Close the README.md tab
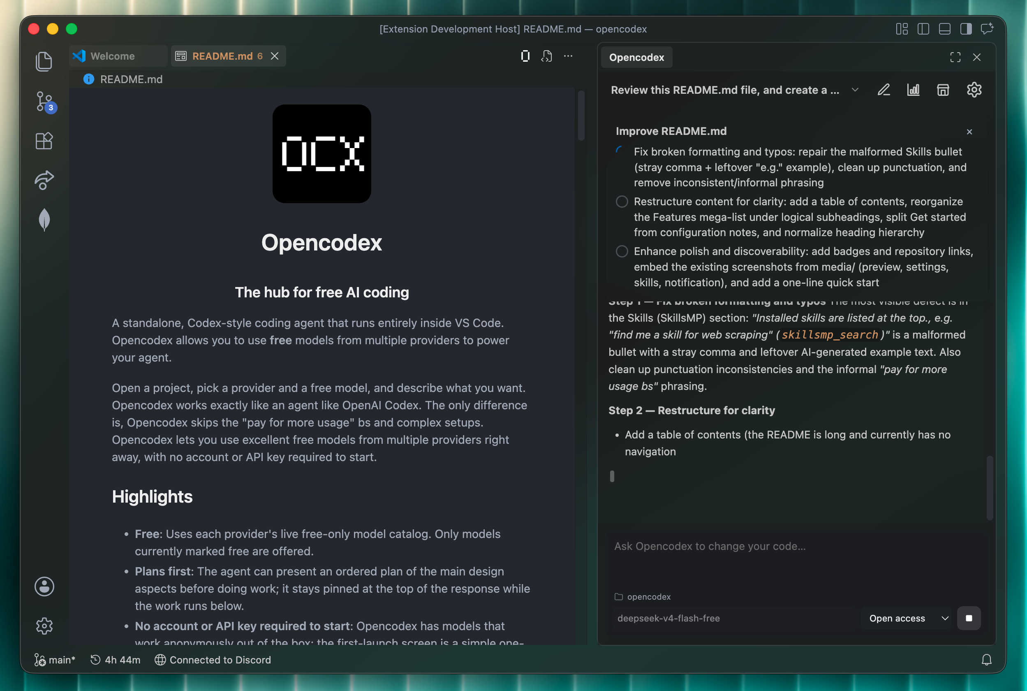Image resolution: width=1027 pixels, height=691 pixels. (275, 56)
